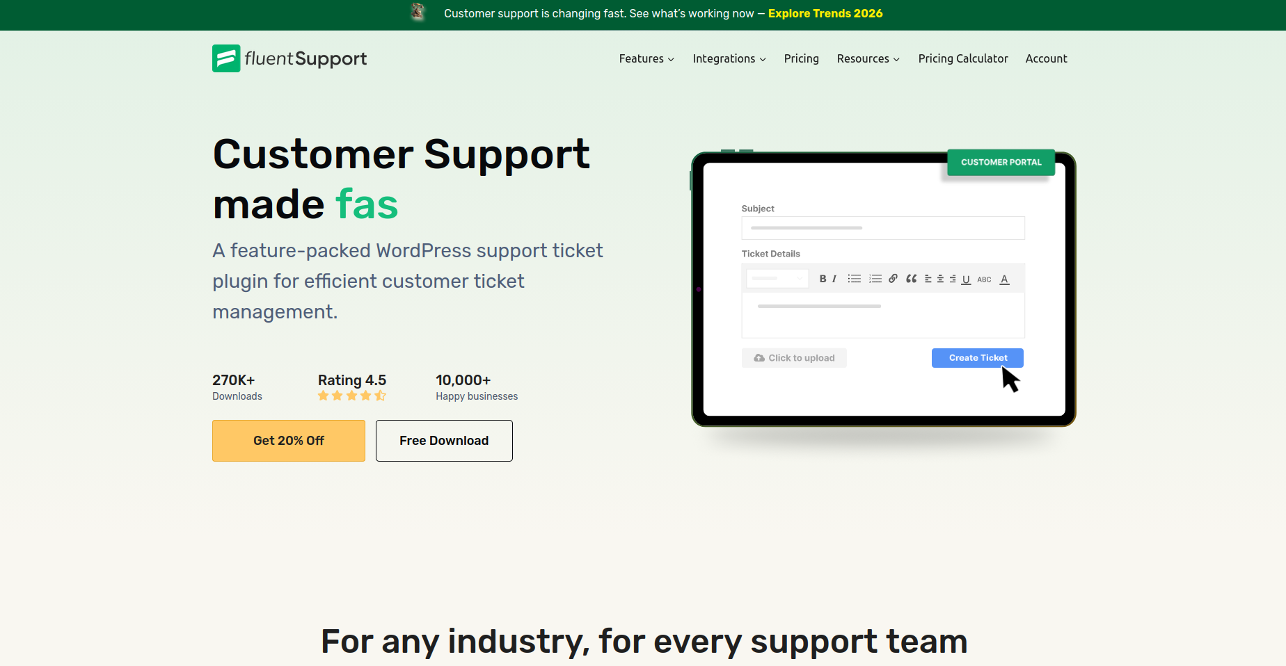Expand the Resources menu
The image size is (1286, 666).
tap(868, 58)
